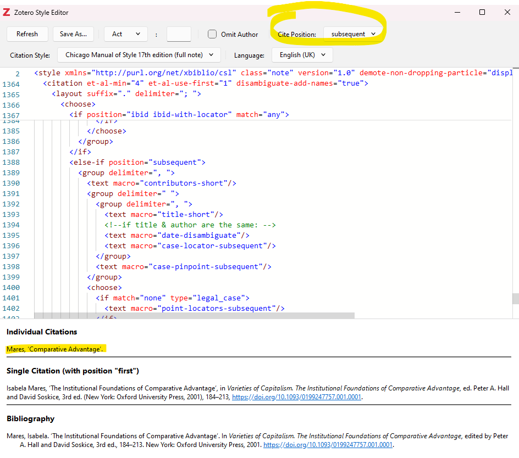
Task: Click the Individual Citations heading
Action: point(42,332)
